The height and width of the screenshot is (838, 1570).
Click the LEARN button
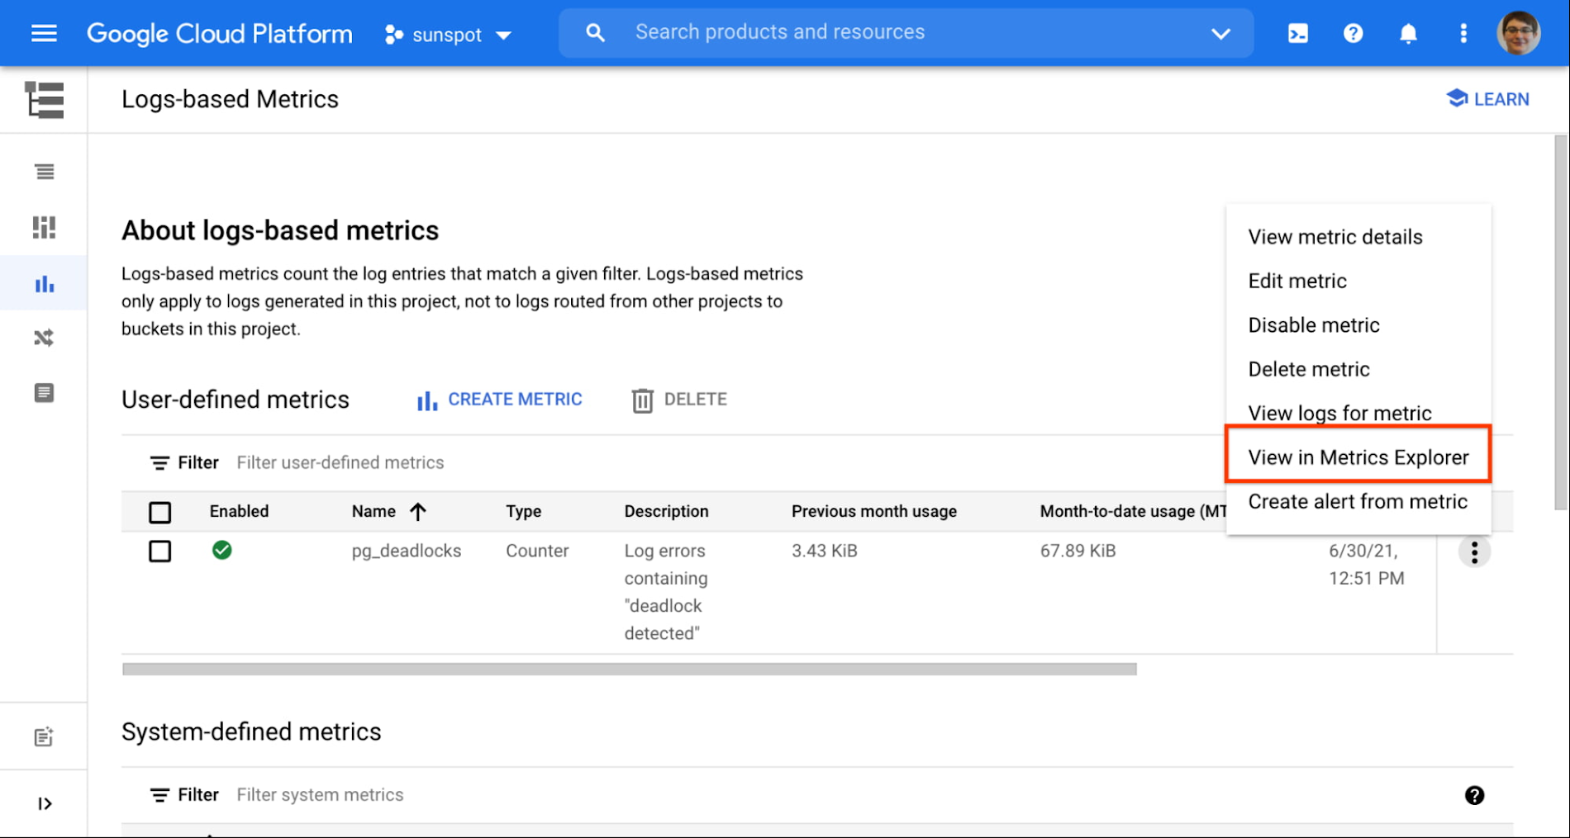coord(1487,99)
